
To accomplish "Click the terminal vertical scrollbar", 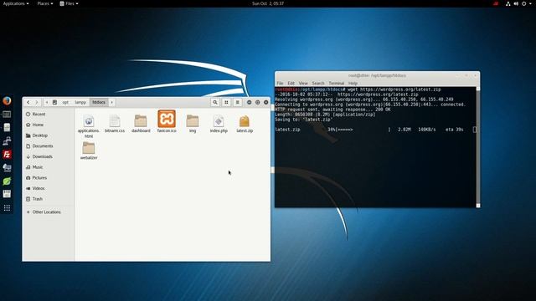I will coord(478,147).
